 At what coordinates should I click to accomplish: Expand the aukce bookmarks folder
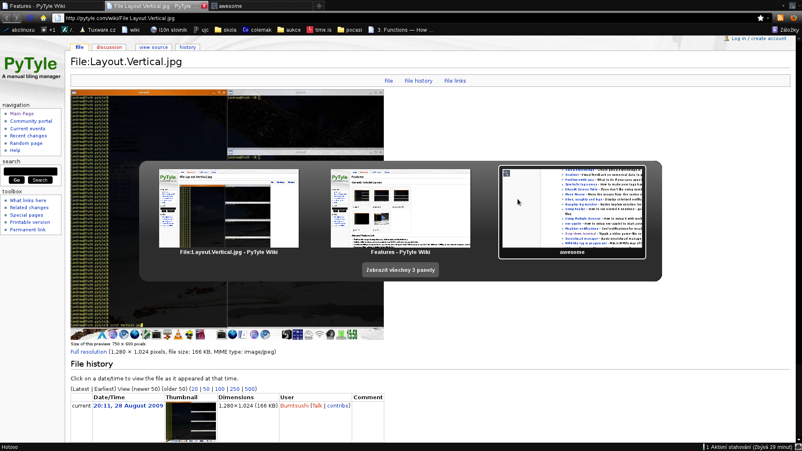click(289, 30)
